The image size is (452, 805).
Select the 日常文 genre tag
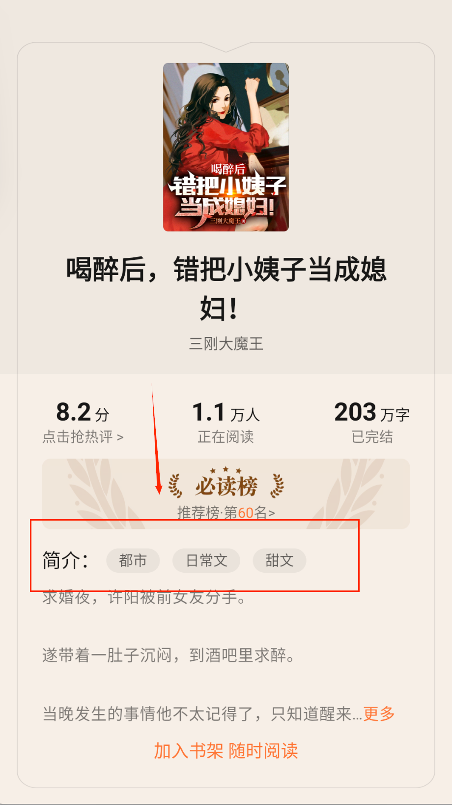(x=206, y=560)
